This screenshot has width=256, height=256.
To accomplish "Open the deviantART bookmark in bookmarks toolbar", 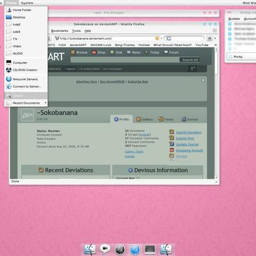I will (x=78, y=45).
